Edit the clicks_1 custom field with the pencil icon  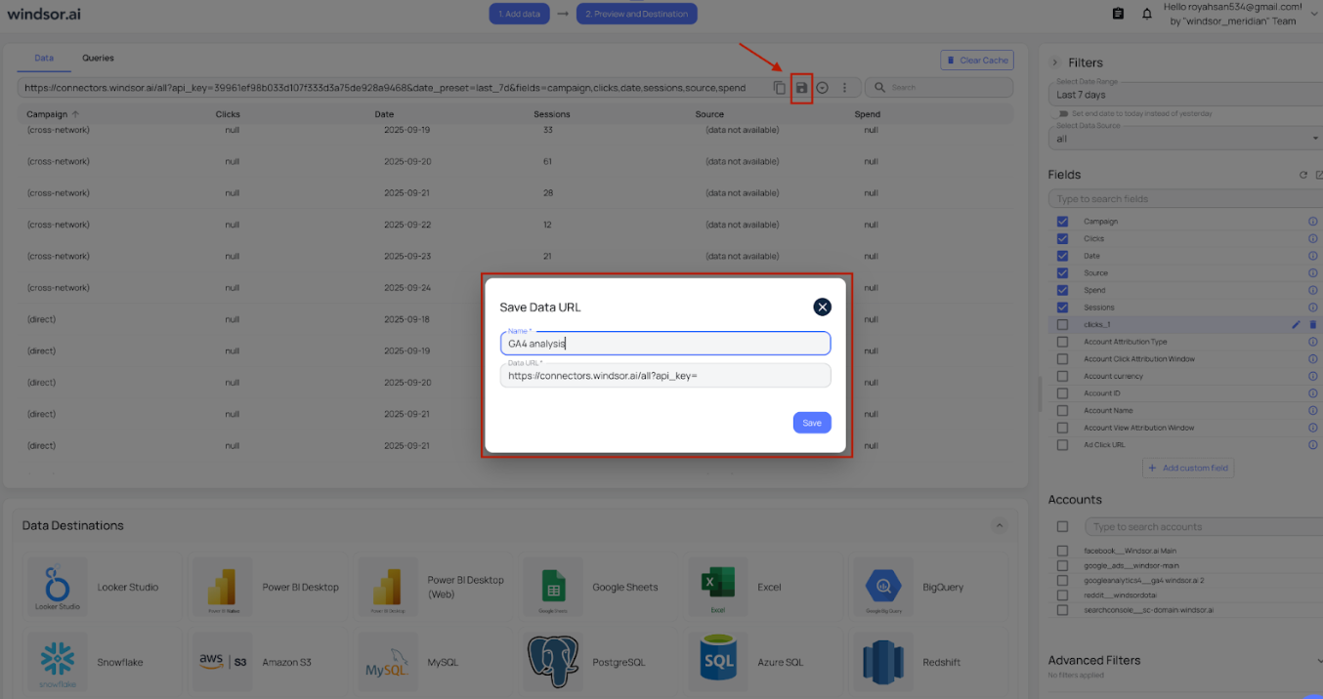[1296, 324]
